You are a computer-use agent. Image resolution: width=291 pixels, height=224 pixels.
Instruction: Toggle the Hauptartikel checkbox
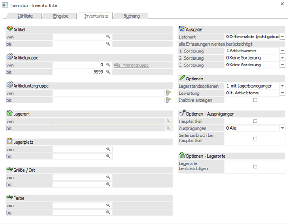click(x=255, y=121)
